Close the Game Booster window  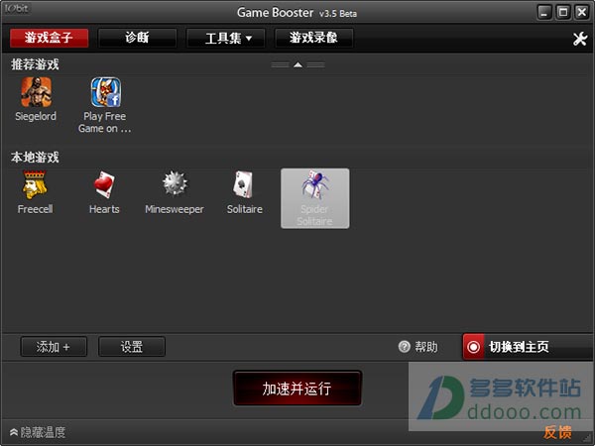(x=582, y=13)
